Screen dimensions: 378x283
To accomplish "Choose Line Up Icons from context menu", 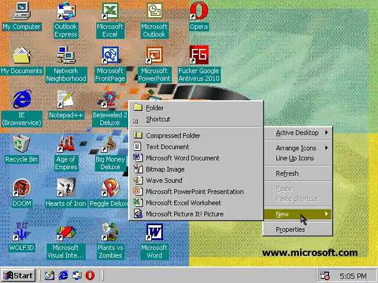I will coord(298,158).
